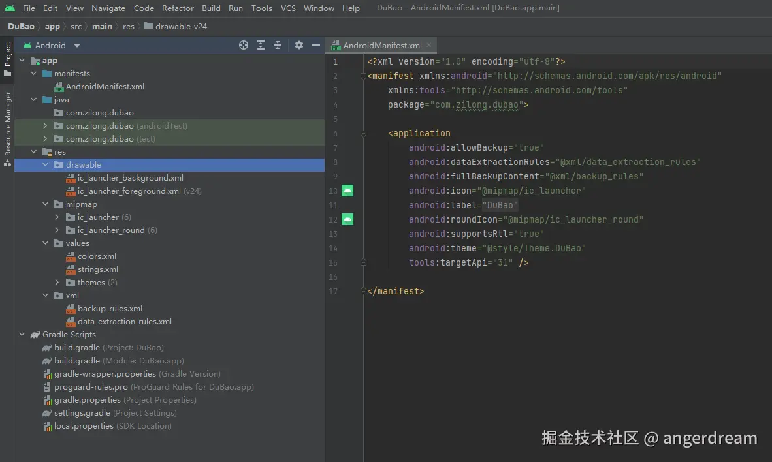Click src breadcrumb in navigation bar

point(76,27)
